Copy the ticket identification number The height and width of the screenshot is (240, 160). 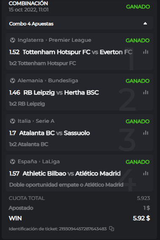pos(112,229)
